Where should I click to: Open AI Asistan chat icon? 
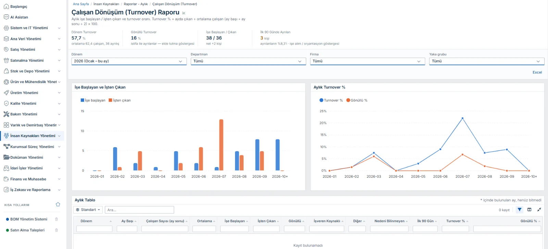(x=6, y=17)
